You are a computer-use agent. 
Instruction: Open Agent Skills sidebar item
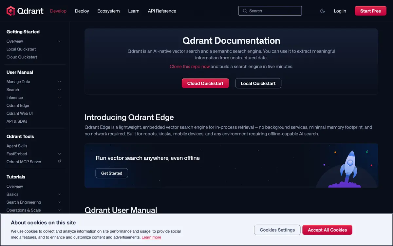[17, 146]
